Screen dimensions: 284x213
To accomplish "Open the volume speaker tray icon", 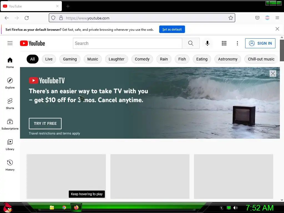I will (235, 208).
